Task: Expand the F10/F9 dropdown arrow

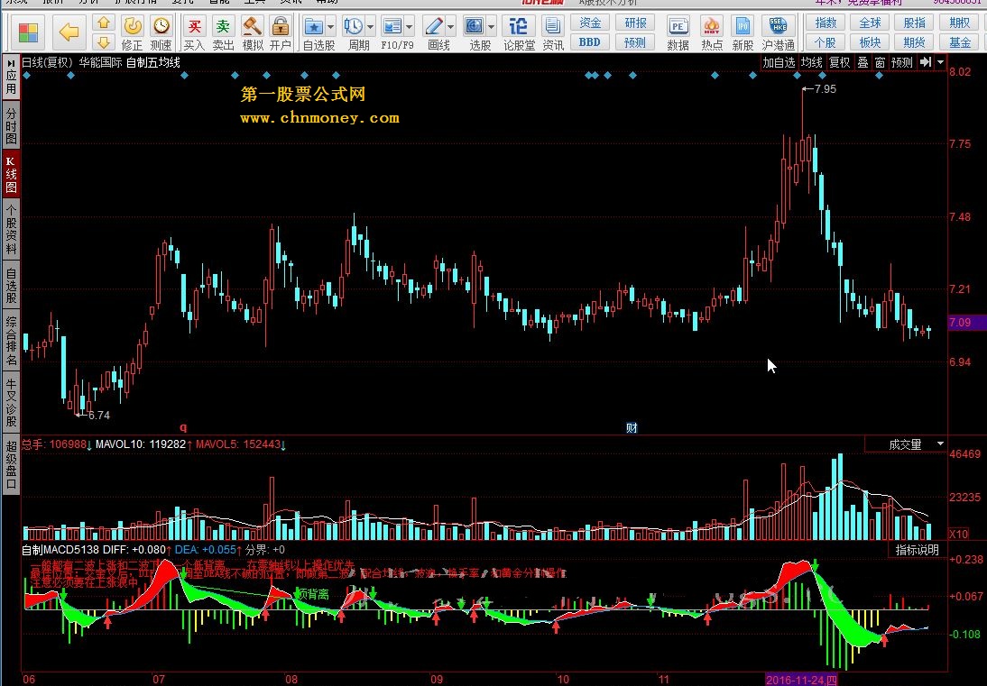Action: pos(410,27)
